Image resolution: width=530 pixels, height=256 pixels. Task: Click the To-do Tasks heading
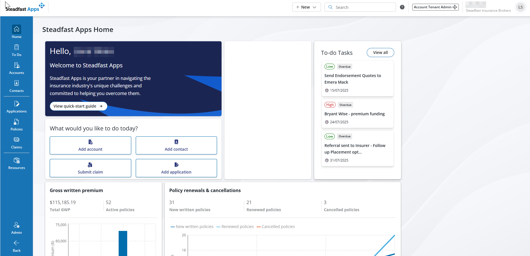(337, 53)
